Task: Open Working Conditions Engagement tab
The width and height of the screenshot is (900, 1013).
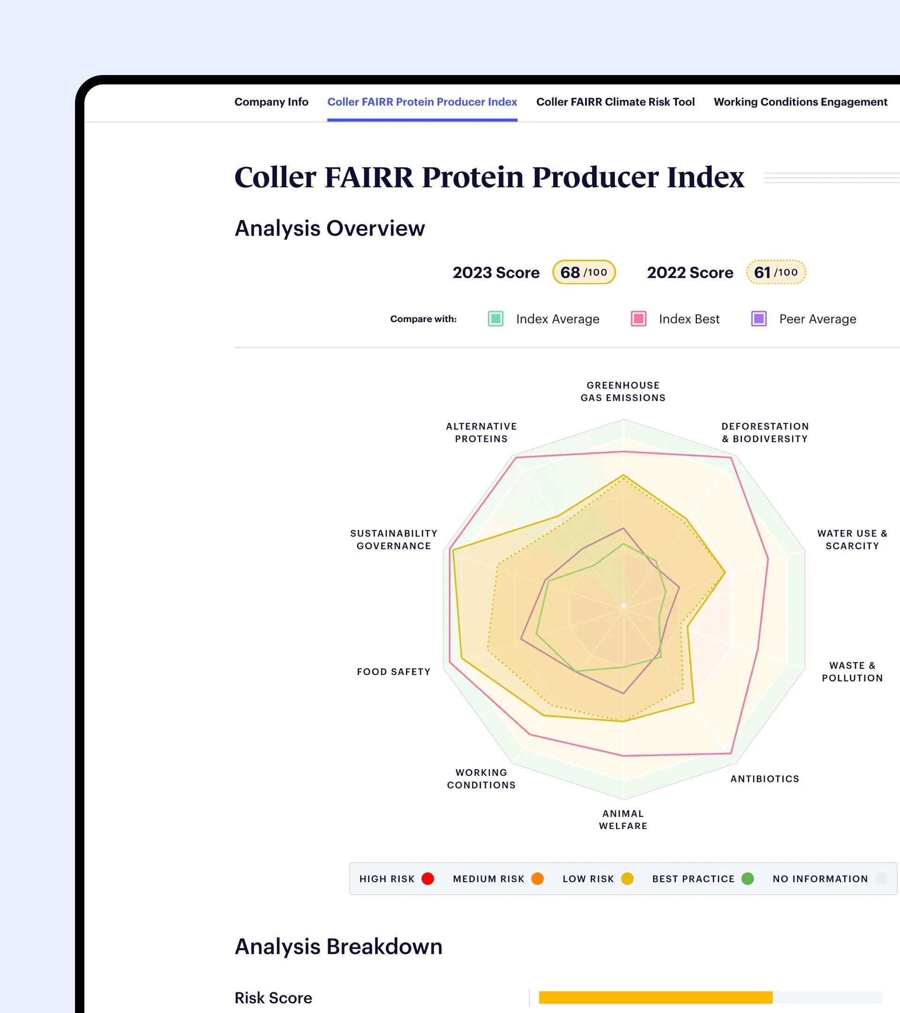Action: 800,102
